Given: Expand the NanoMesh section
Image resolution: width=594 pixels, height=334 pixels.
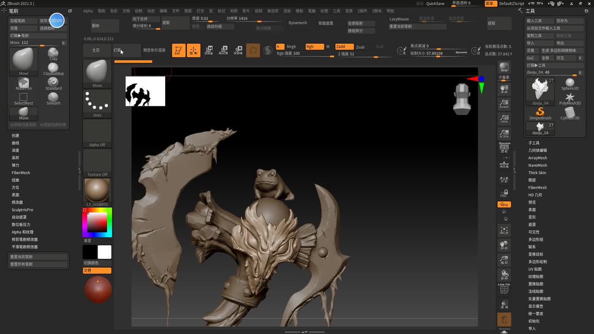Looking at the screenshot, I should (537, 165).
